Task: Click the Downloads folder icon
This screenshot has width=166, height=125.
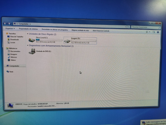Action: (9, 39)
